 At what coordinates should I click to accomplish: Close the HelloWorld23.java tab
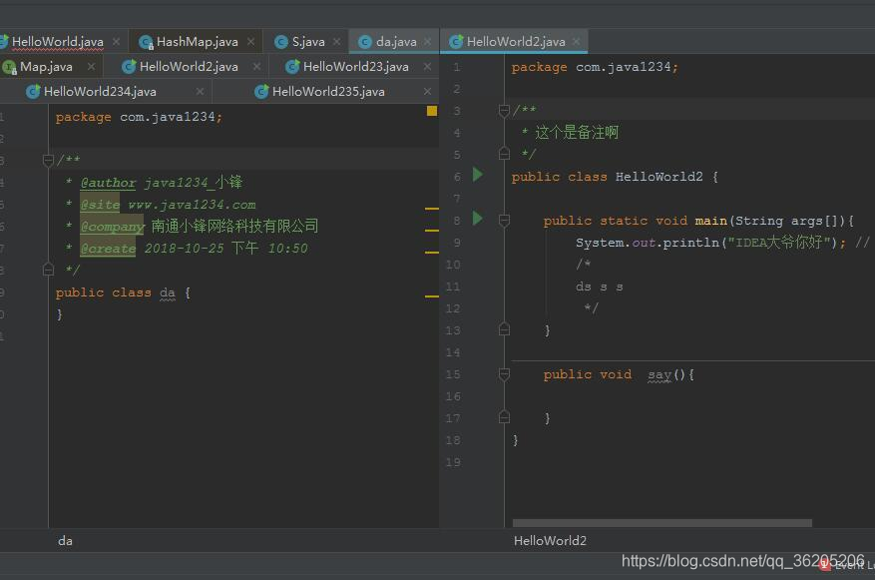tap(427, 67)
